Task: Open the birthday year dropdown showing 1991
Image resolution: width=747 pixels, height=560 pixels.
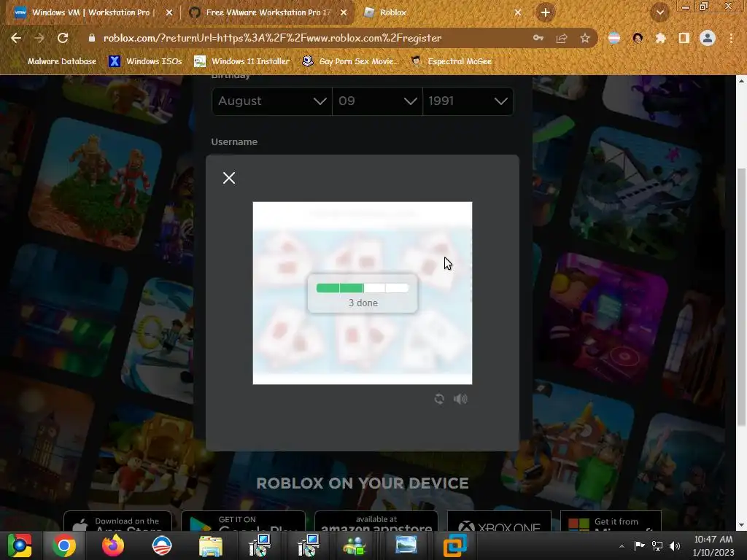Action: (x=468, y=101)
